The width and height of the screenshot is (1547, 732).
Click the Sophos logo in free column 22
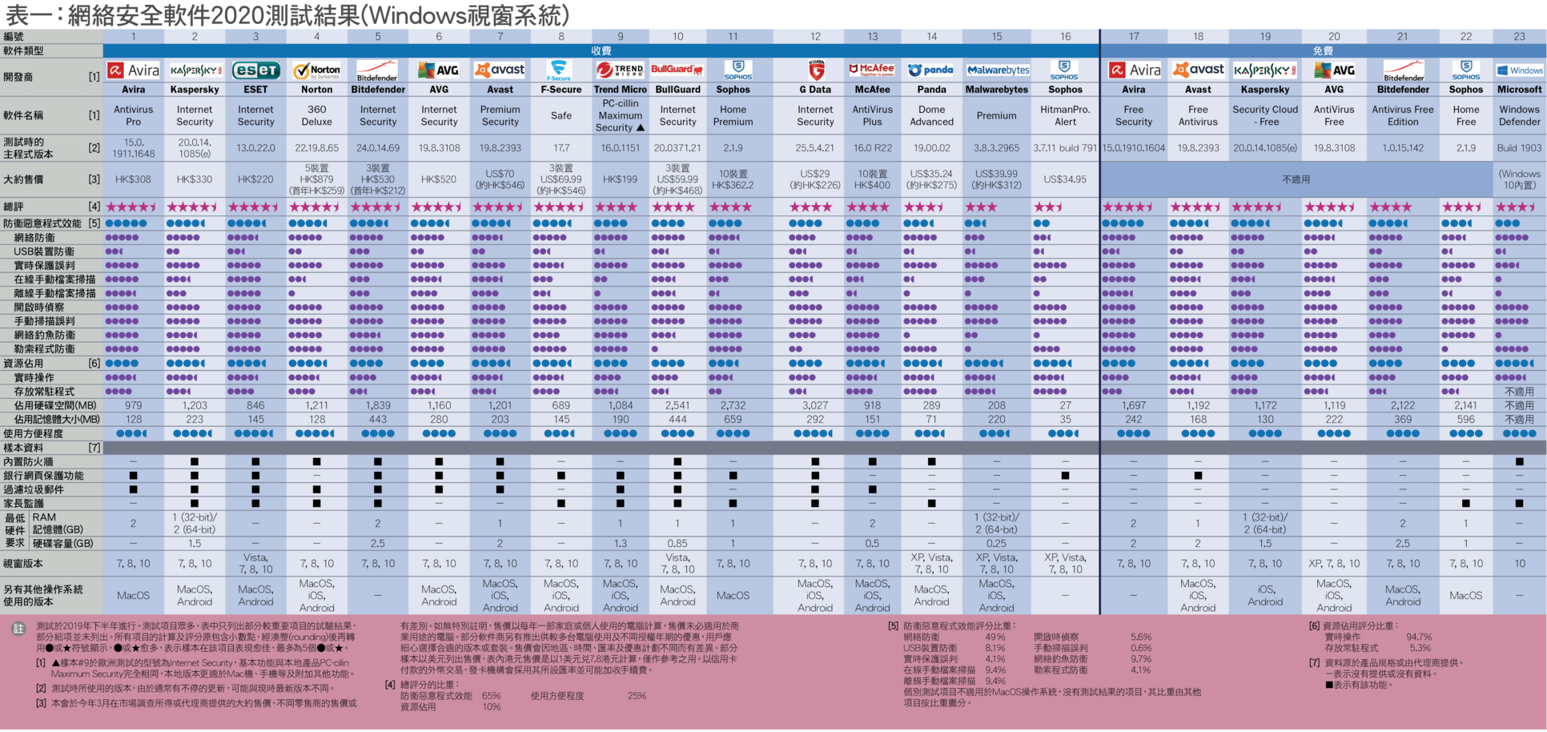click(x=1465, y=70)
